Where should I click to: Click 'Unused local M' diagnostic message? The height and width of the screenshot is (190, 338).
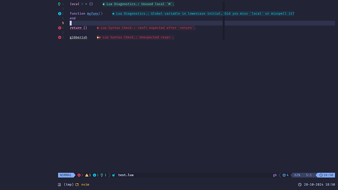pos(138,4)
